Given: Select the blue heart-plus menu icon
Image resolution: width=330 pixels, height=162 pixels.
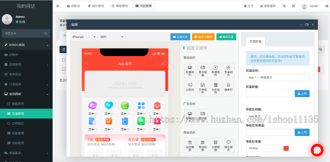Looking at the screenshot, I should [x=109, y=106].
